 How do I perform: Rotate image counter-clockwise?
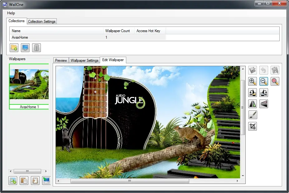[253, 93]
